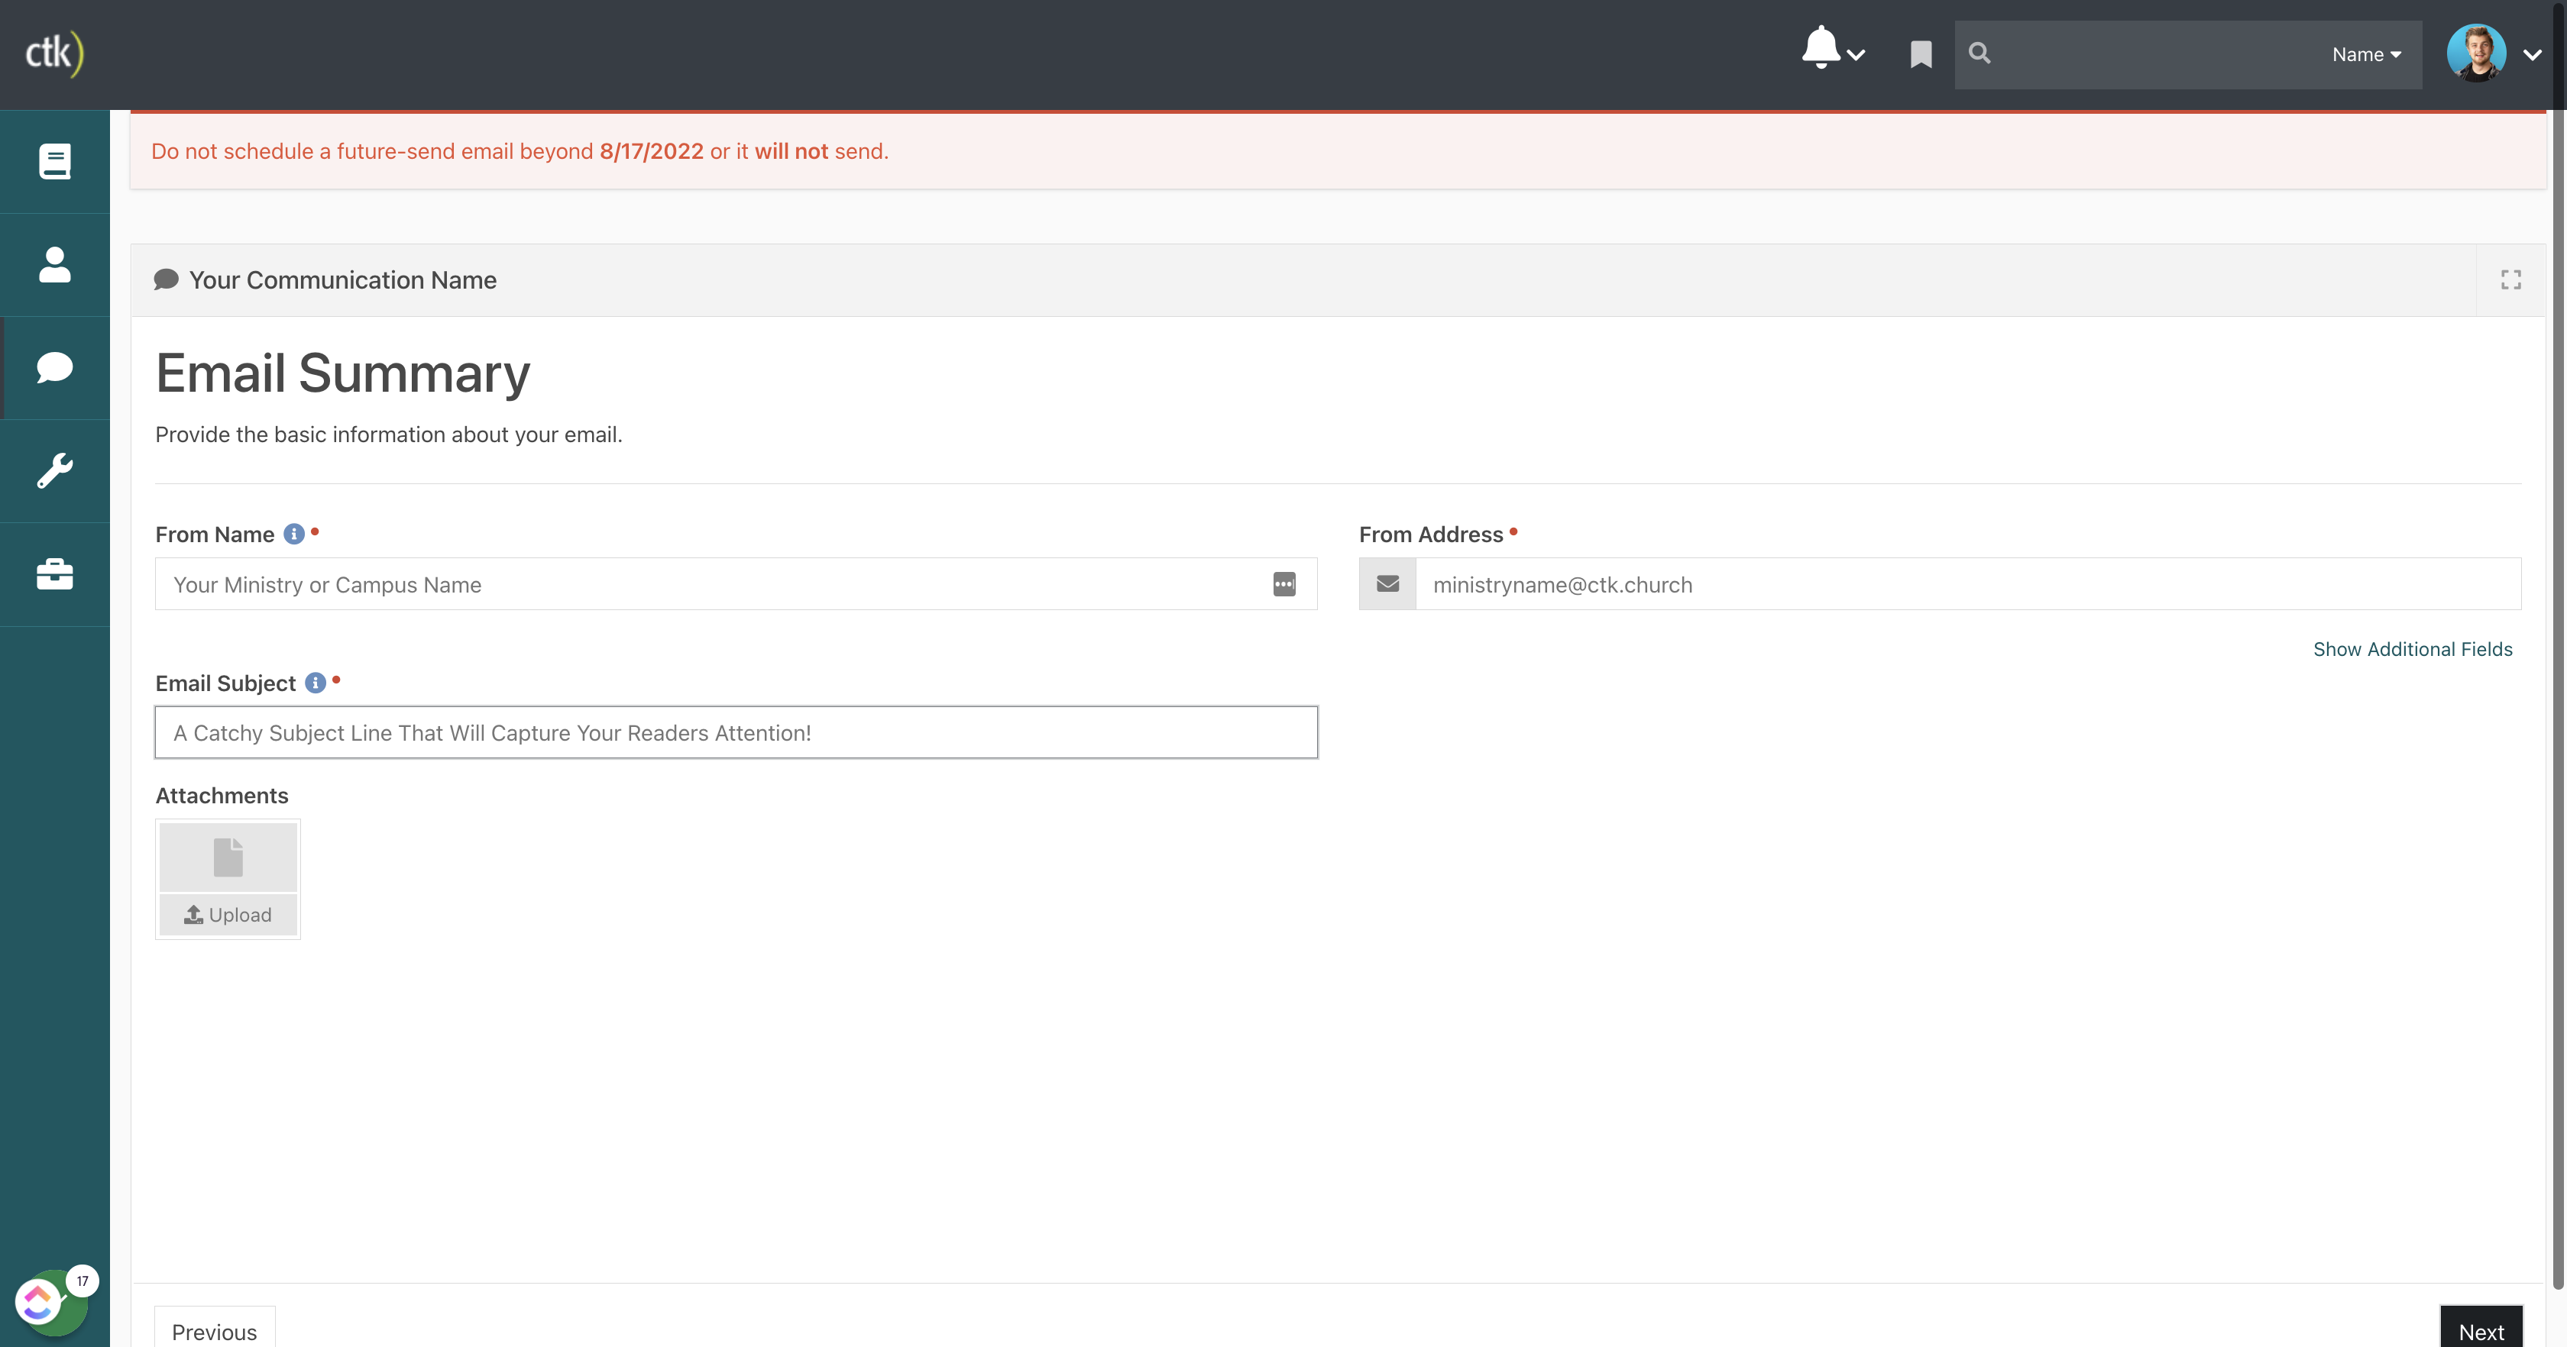The image size is (2567, 1347).
Task: Toggle fullscreen for the communication panel
Action: coord(2510,280)
